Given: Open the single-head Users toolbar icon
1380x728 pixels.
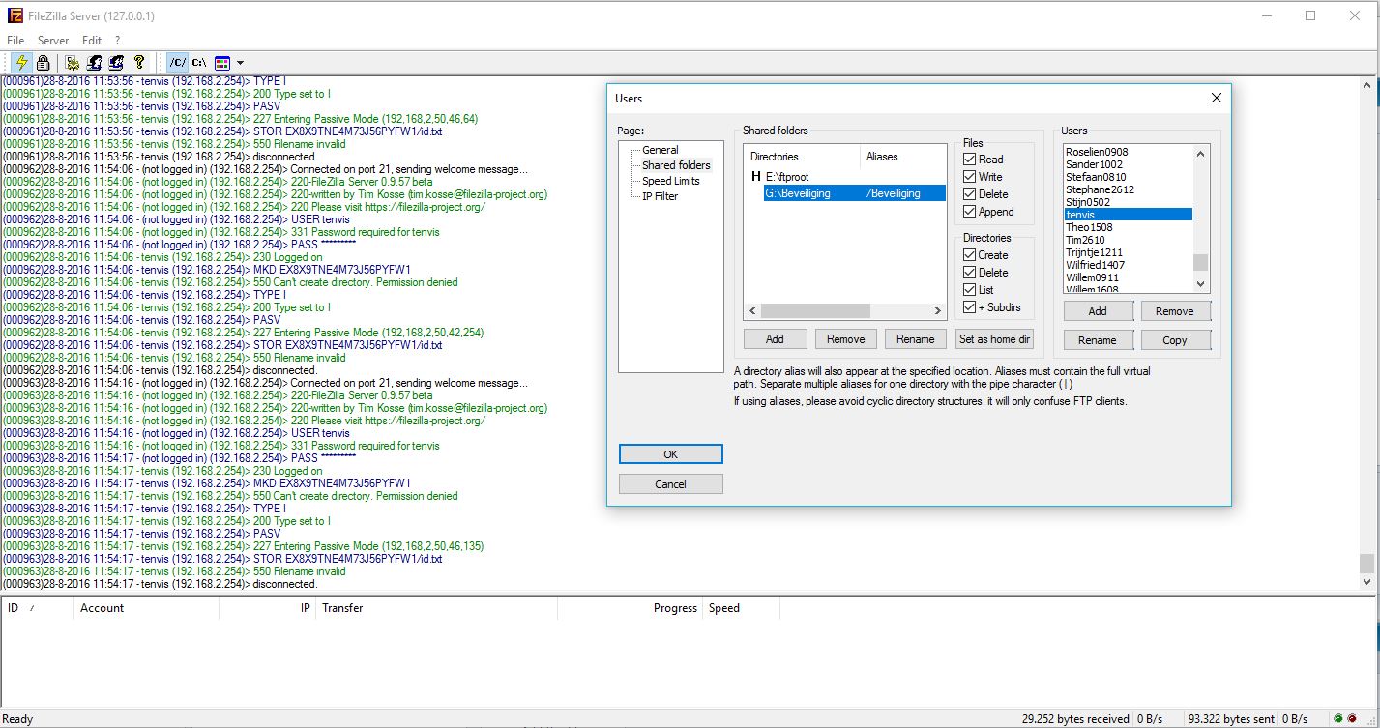Looking at the screenshot, I should [x=95, y=62].
